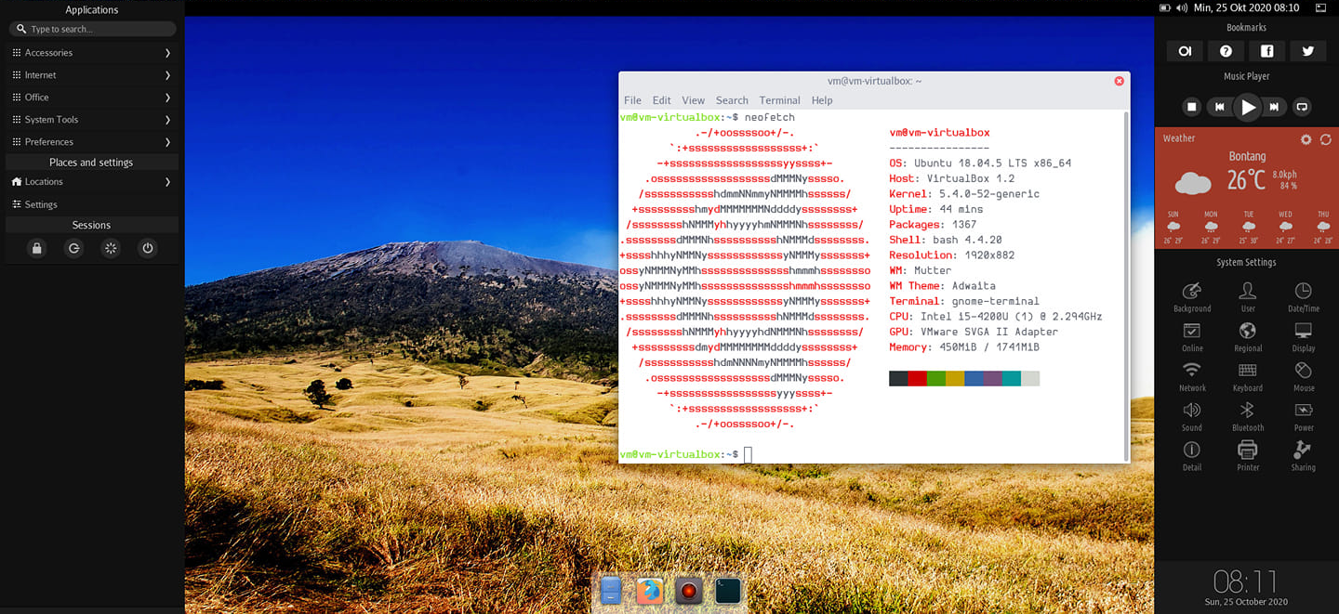Open the Background settings icon
1339x614 pixels.
(x=1192, y=295)
